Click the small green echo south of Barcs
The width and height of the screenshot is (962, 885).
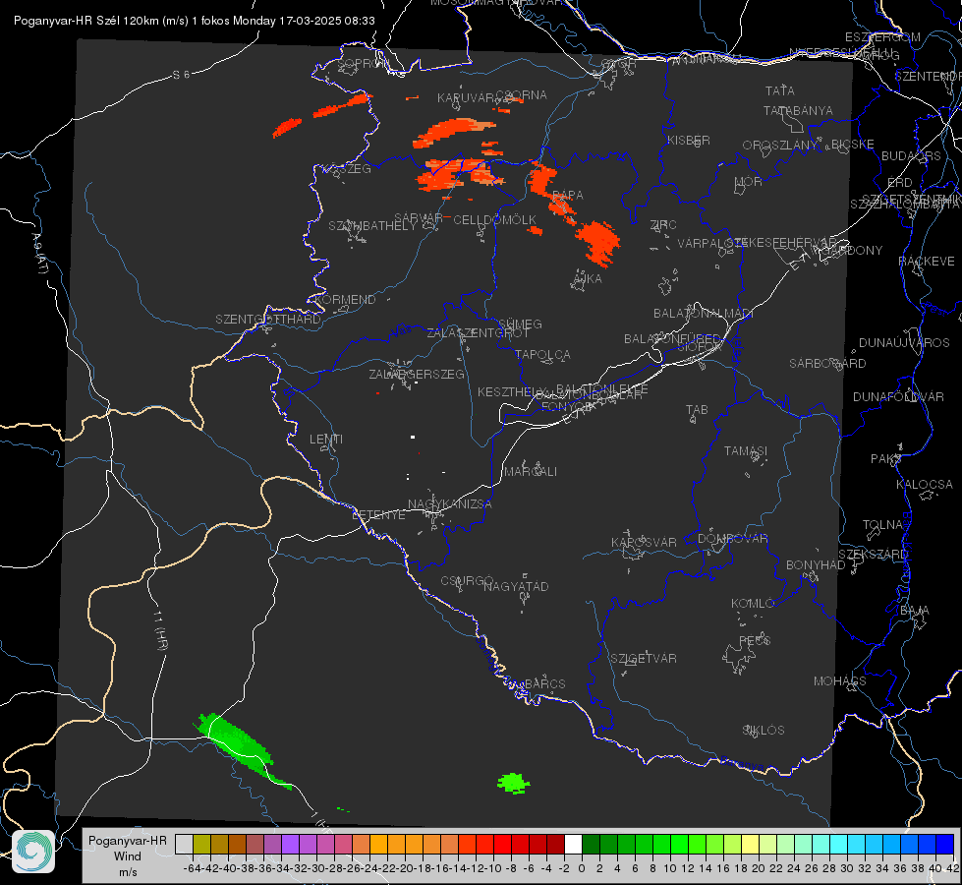[514, 783]
